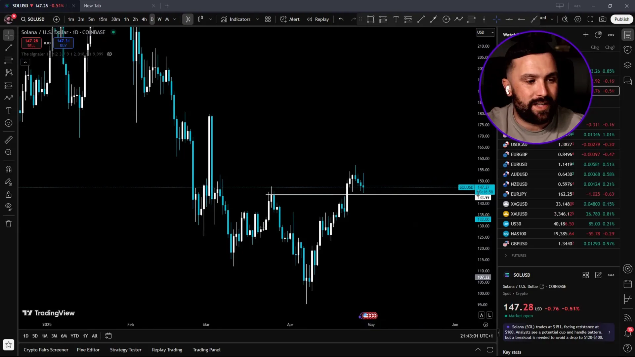This screenshot has width=635, height=357.
Task: Select the crosshair cursor tool
Action: pyautogui.click(x=9, y=35)
